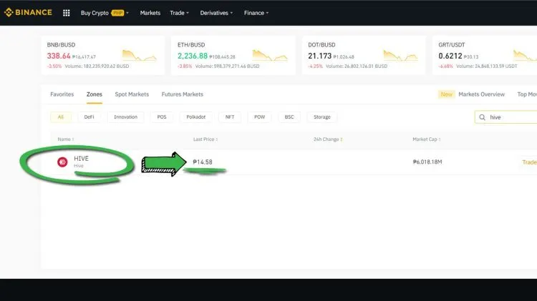Switch to Spot Markets tab
The width and height of the screenshot is (537, 301).
pos(132,94)
